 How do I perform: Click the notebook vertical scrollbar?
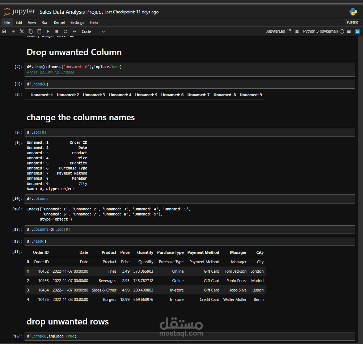(x=361, y=190)
